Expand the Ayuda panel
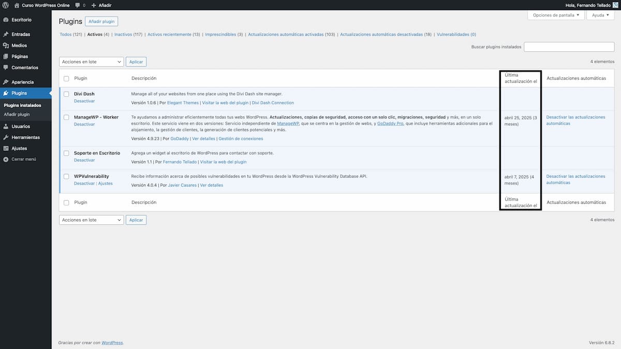The height and width of the screenshot is (349, 621). [600, 15]
